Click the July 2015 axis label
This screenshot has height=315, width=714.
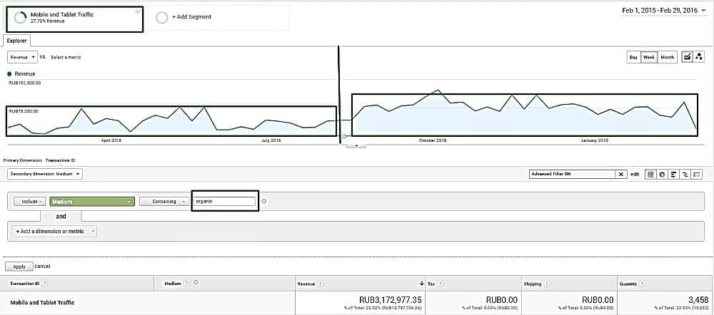point(271,140)
